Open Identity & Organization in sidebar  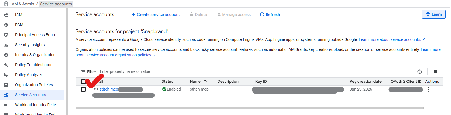click(35, 55)
